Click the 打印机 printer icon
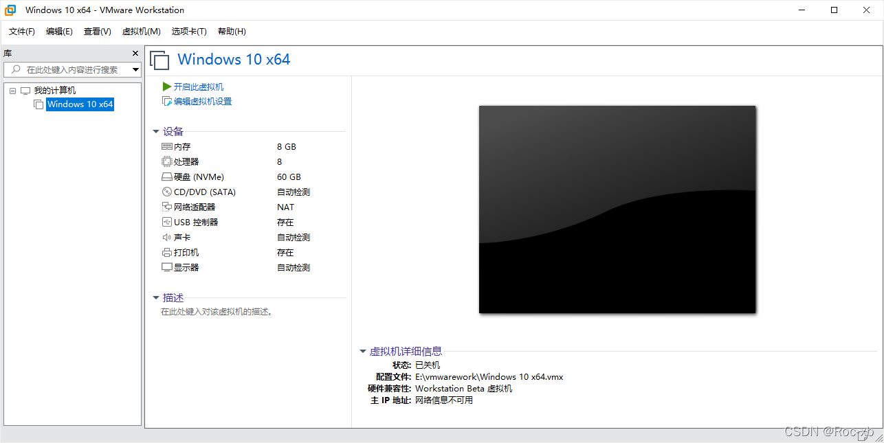884x443 pixels. (x=167, y=253)
